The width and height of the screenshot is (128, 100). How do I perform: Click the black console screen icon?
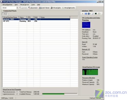[96, 13]
